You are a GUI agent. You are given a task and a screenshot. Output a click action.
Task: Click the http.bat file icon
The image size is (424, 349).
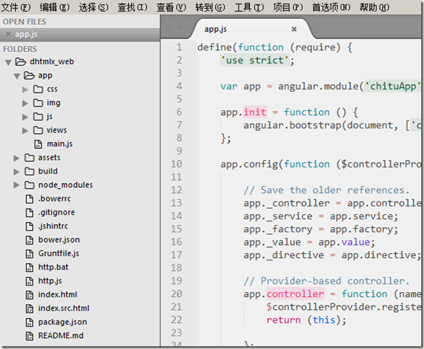pyautogui.click(x=29, y=268)
